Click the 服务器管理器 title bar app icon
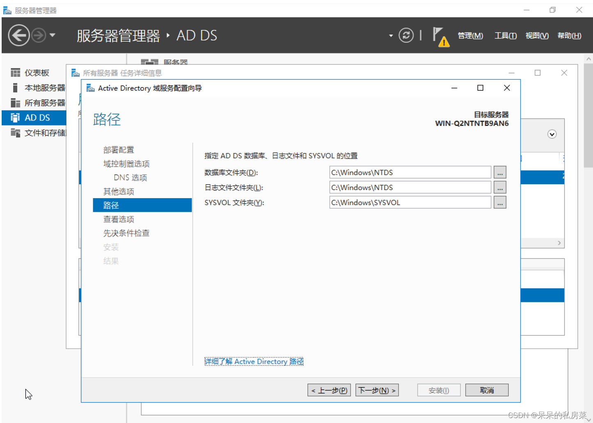The width and height of the screenshot is (593, 423). coord(7,10)
